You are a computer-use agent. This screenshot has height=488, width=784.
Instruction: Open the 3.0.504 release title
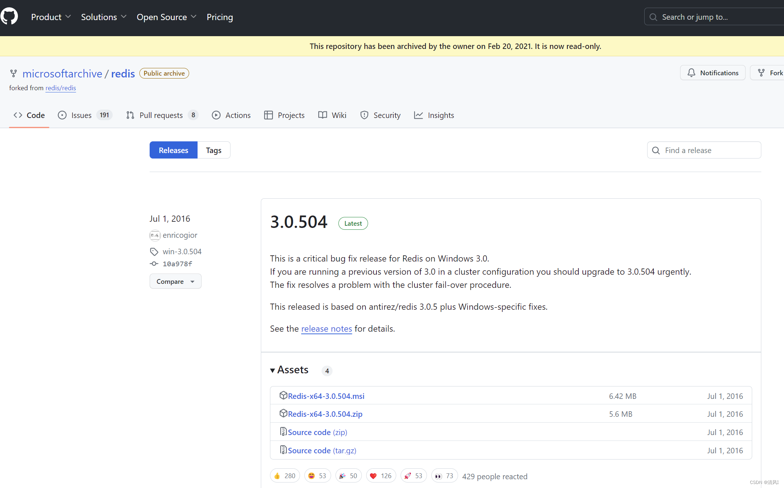click(299, 222)
